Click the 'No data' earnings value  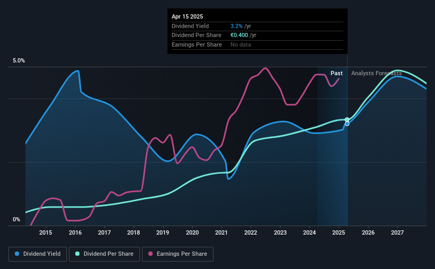tap(241, 44)
